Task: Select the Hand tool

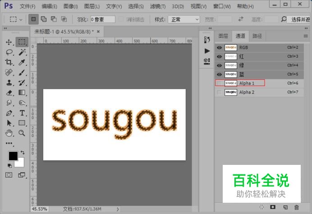Action: [x=9, y=133]
